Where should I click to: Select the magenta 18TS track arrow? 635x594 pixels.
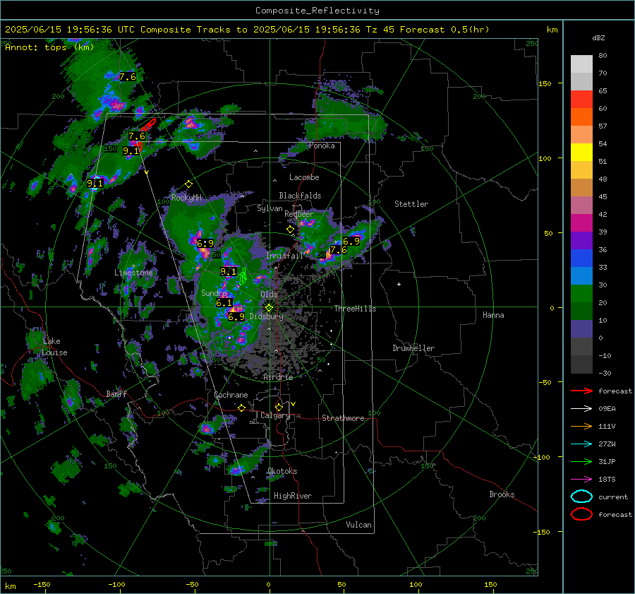(x=581, y=480)
